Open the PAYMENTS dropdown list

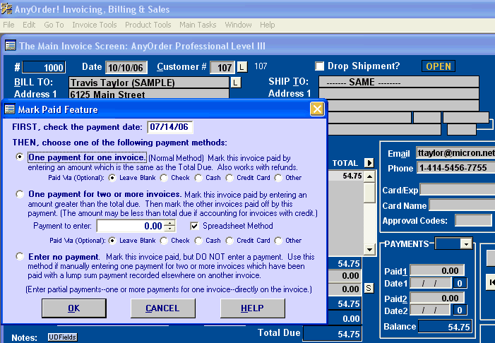466,243
